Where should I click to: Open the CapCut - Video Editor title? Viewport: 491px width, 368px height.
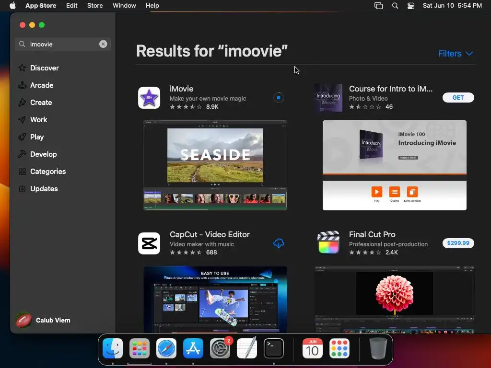210,234
